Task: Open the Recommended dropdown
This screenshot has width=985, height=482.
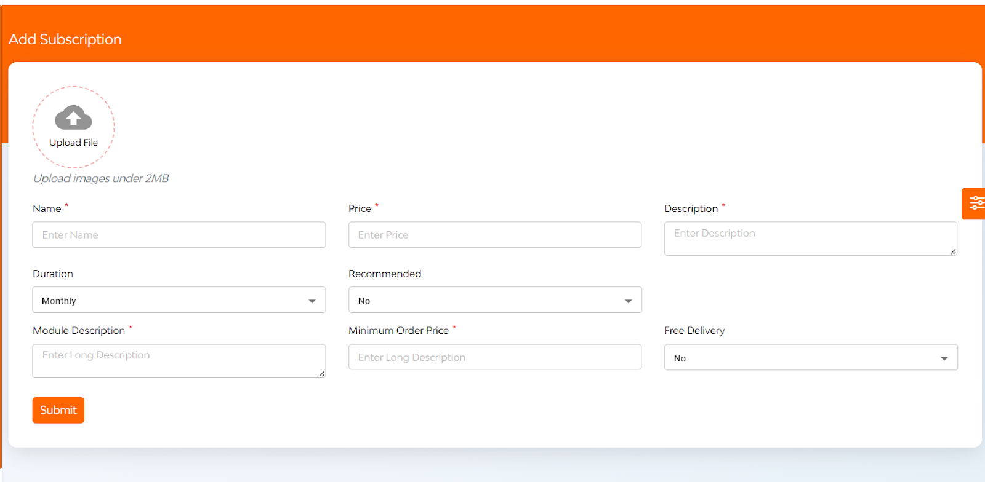Action: click(495, 300)
